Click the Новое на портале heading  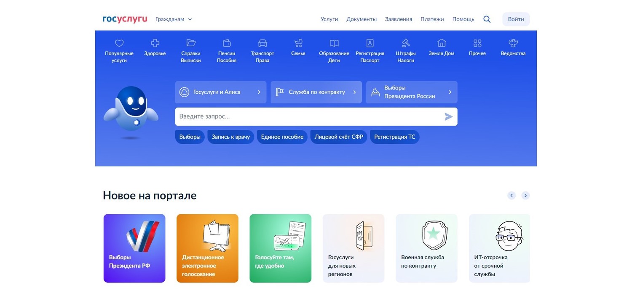[150, 195]
